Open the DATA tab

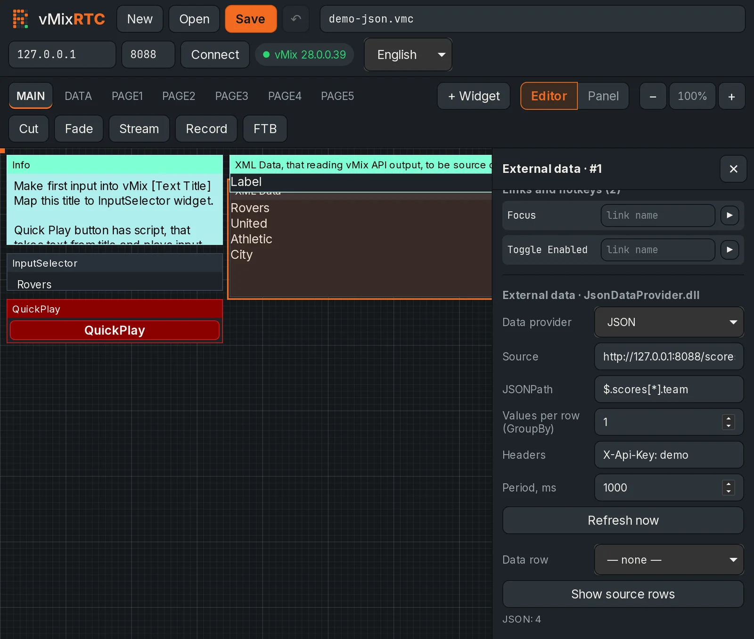pos(78,96)
